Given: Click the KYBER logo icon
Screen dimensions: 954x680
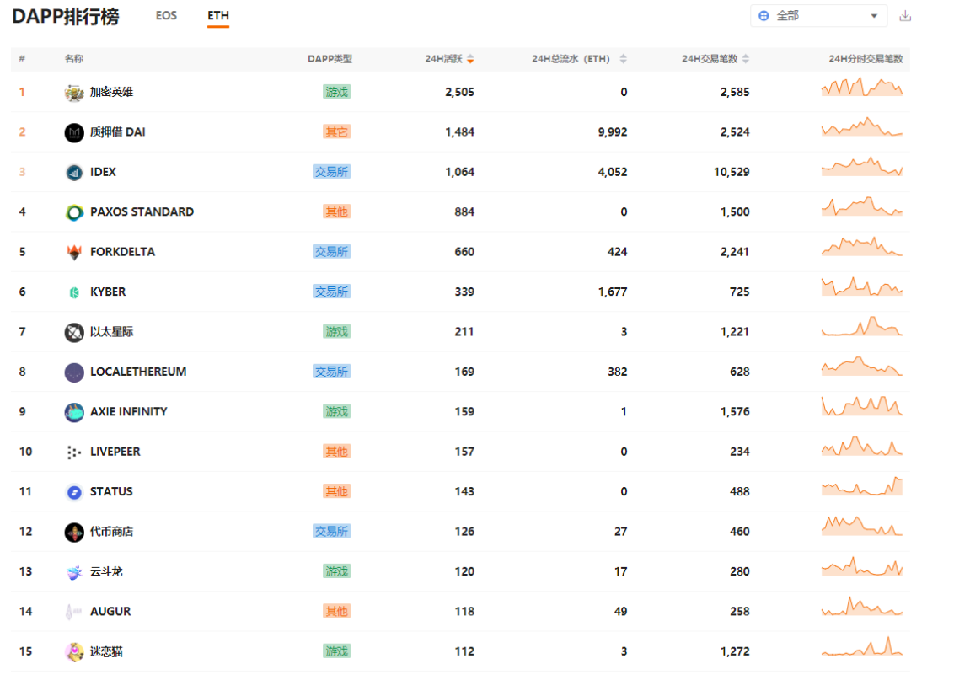Looking at the screenshot, I should coord(74,292).
